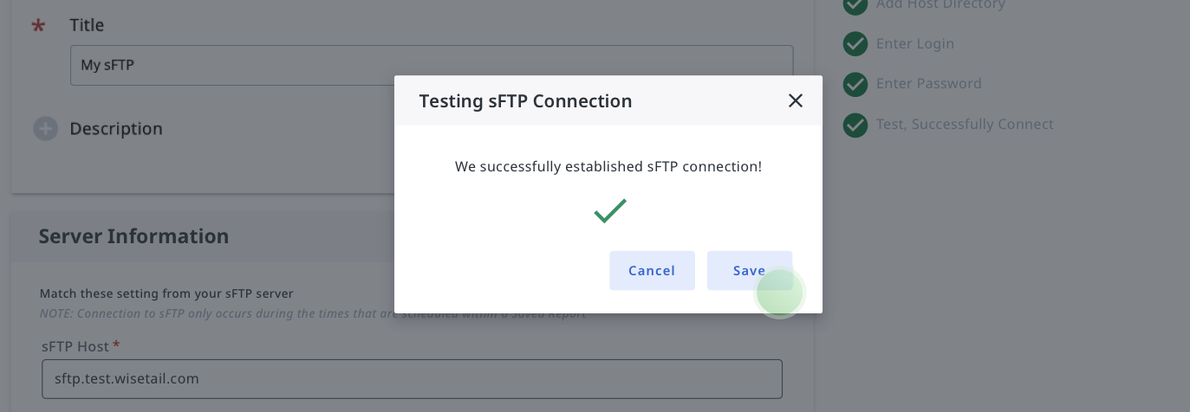Click the Description label text
This screenshot has width=1190, height=412.
pos(116,129)
